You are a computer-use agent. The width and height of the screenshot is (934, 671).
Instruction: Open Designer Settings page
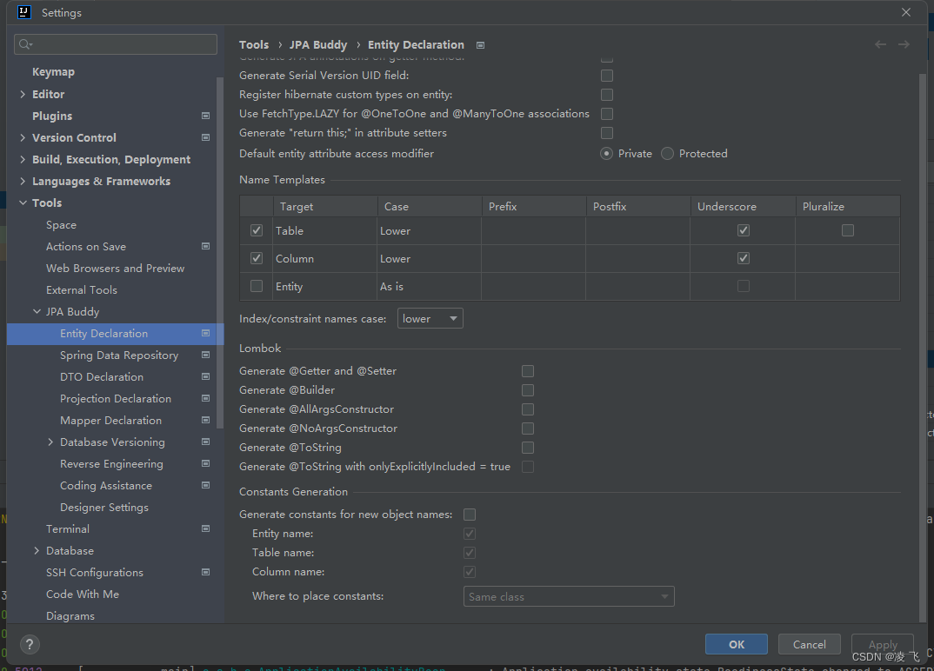click(104, 508)
